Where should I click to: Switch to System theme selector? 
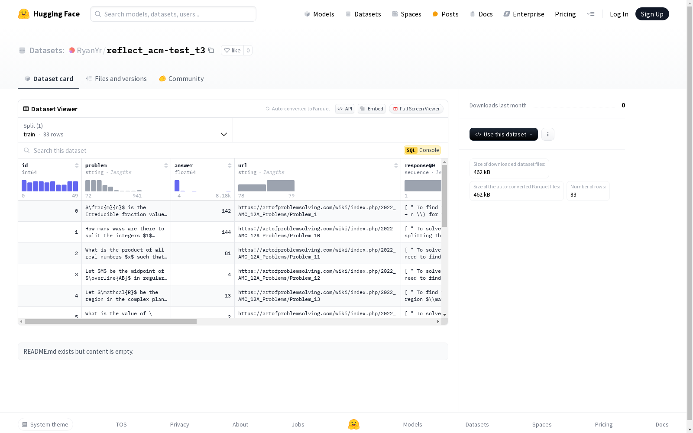tap(45, 424)
